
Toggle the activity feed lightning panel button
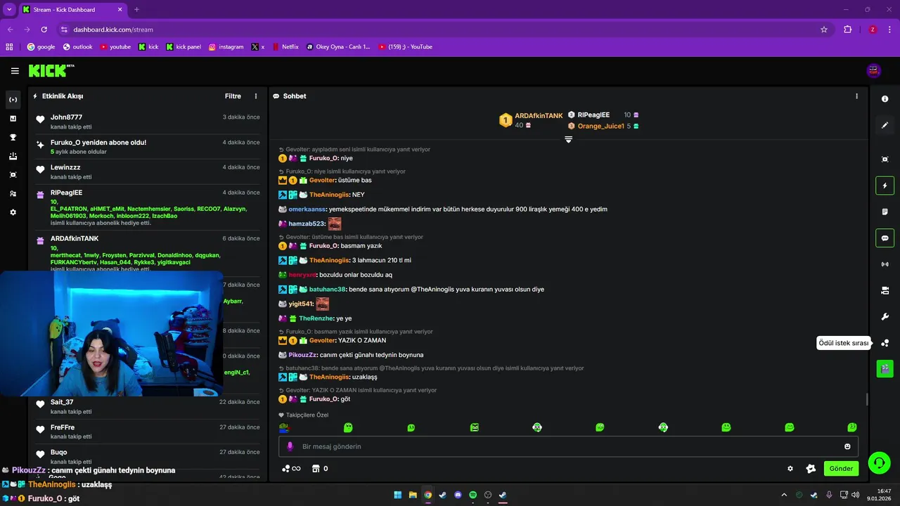click(885, 186)
